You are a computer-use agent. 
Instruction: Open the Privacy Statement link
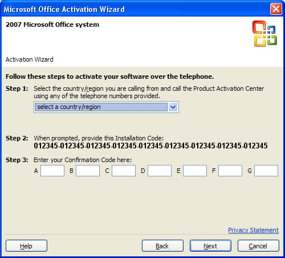(253, 230)
